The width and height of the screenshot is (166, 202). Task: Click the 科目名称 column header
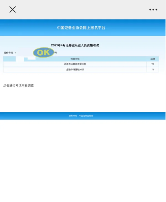pos(75,59)
